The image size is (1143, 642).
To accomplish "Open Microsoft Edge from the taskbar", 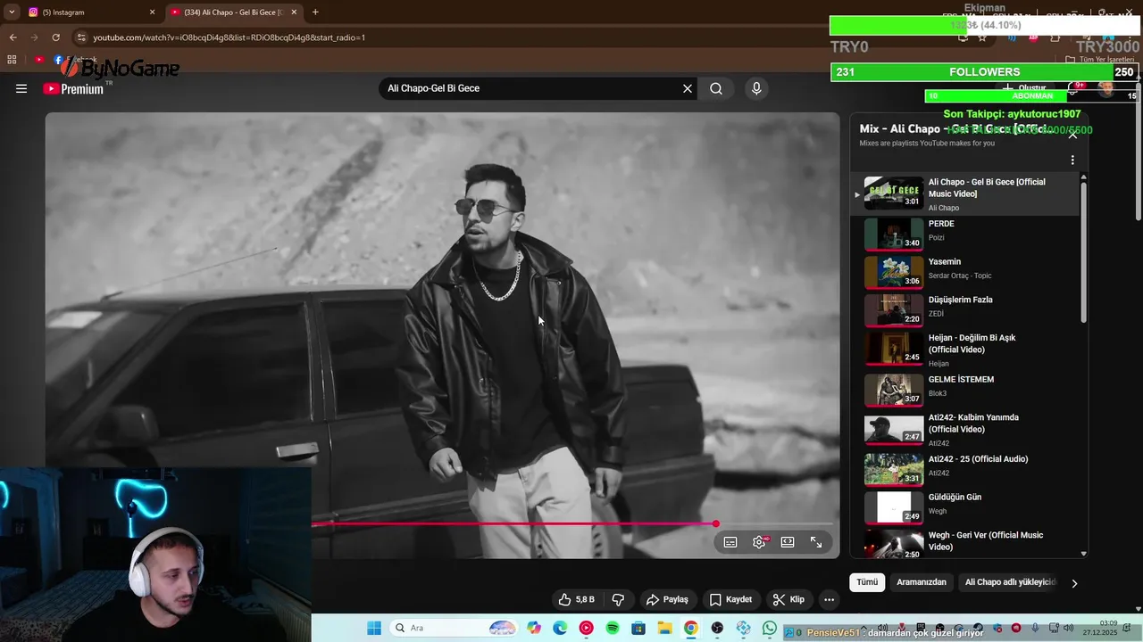I will click(560, 628).
